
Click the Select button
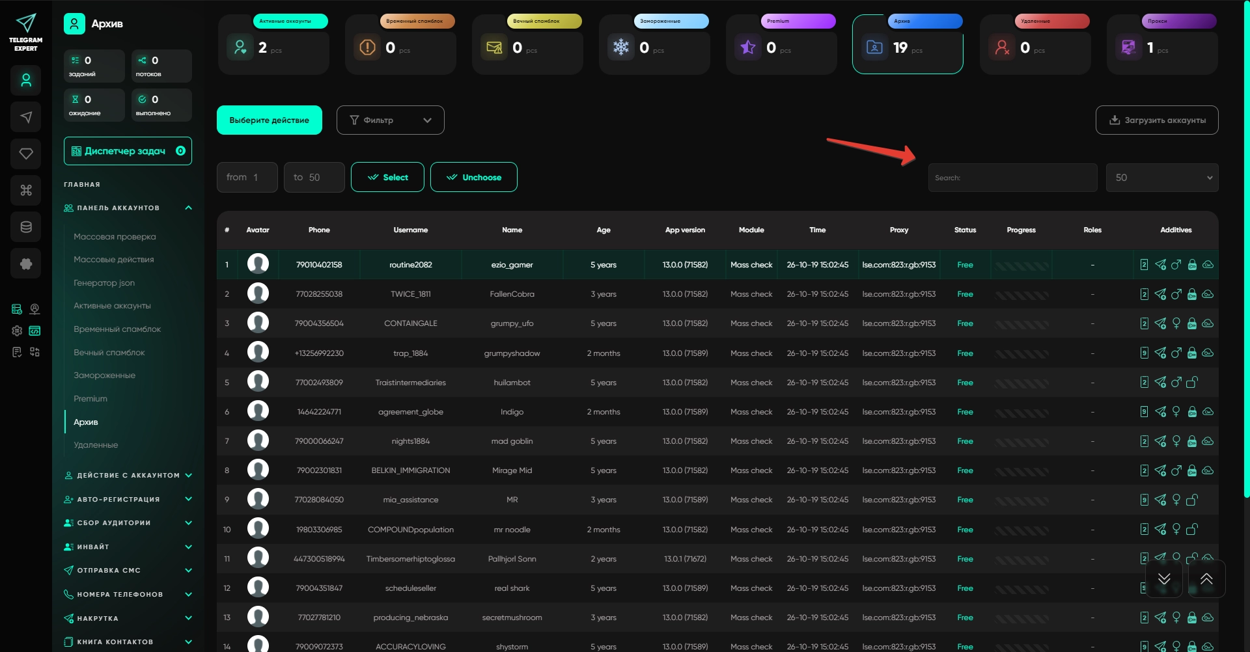(387, 177)
